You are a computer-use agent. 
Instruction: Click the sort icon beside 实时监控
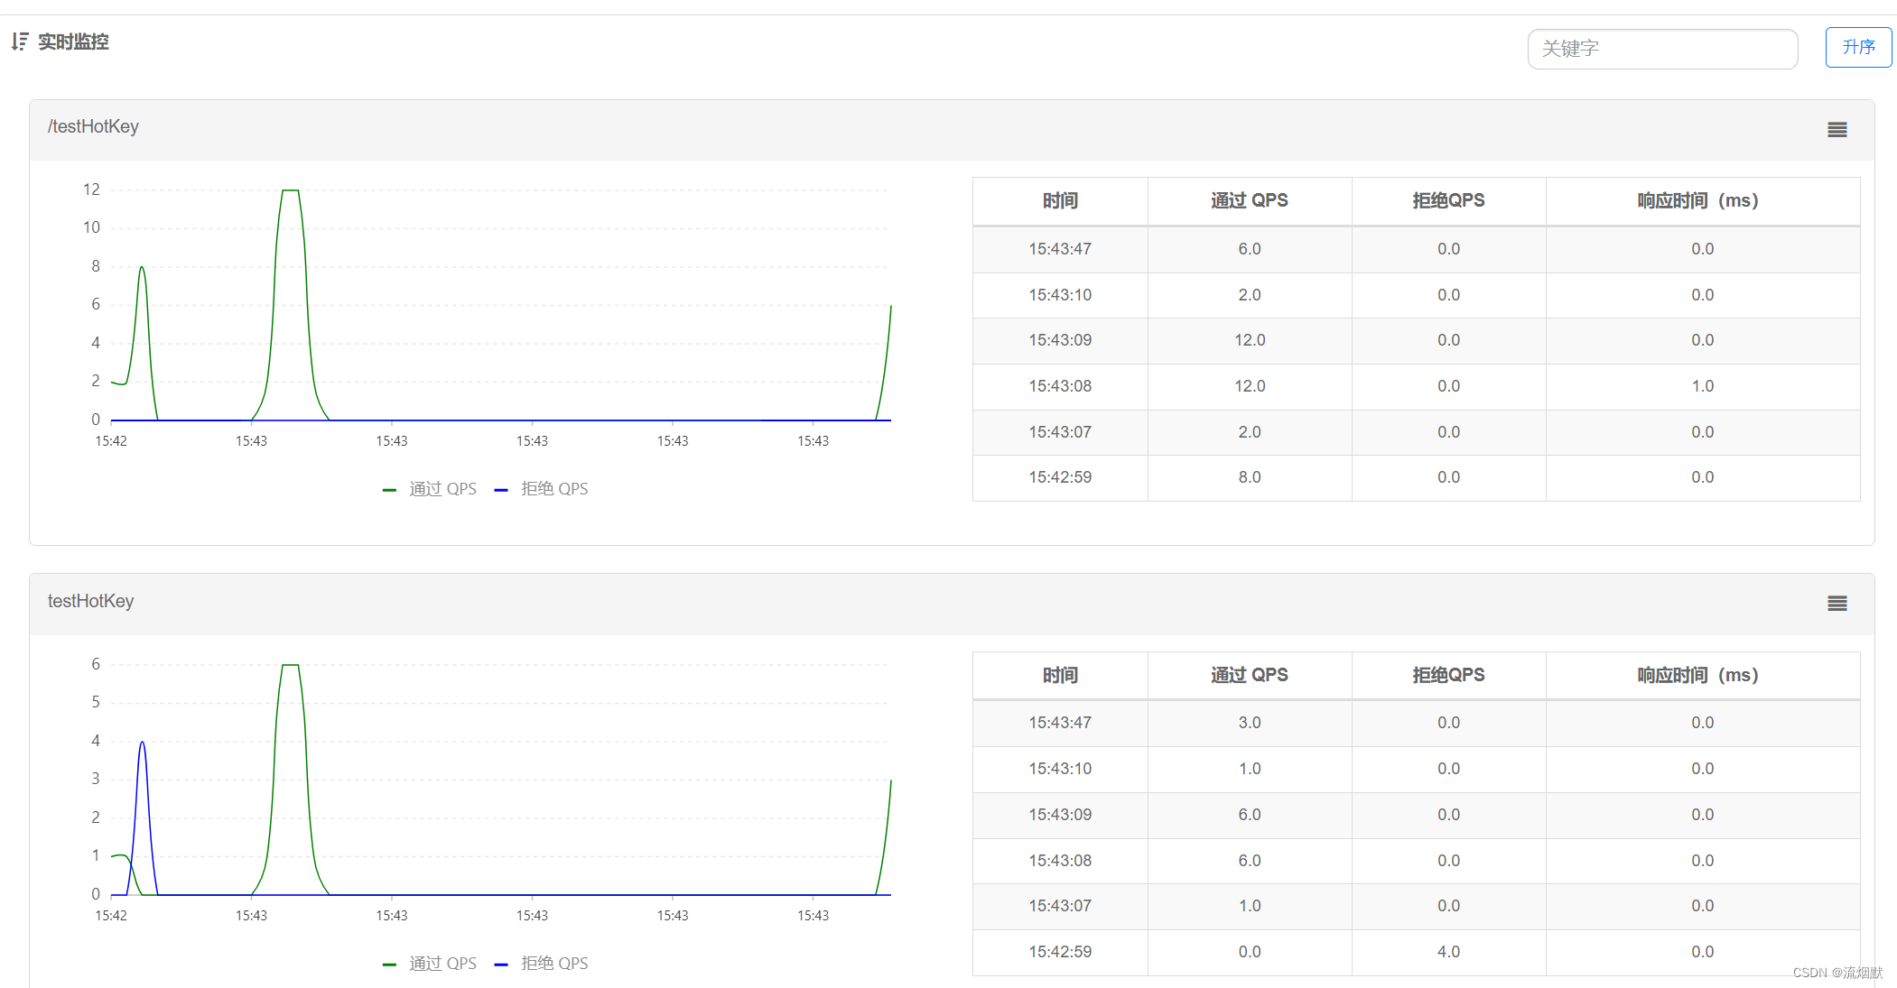20,42
